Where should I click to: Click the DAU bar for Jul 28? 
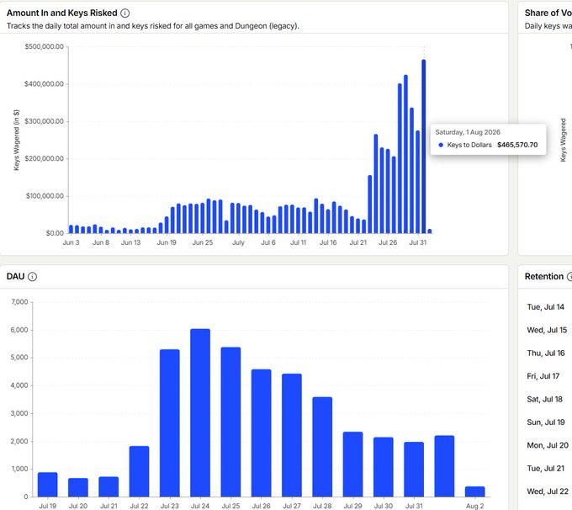coord(322,447)
